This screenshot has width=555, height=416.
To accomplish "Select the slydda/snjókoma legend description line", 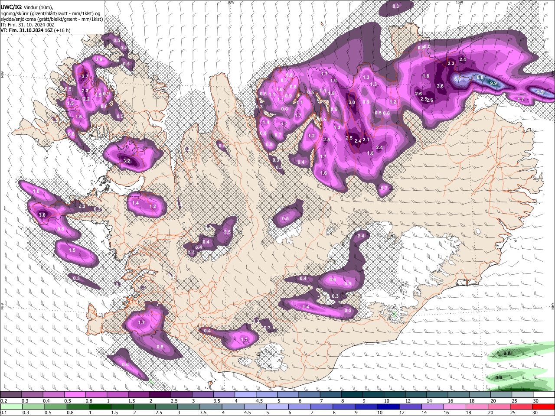I will 52,19.
